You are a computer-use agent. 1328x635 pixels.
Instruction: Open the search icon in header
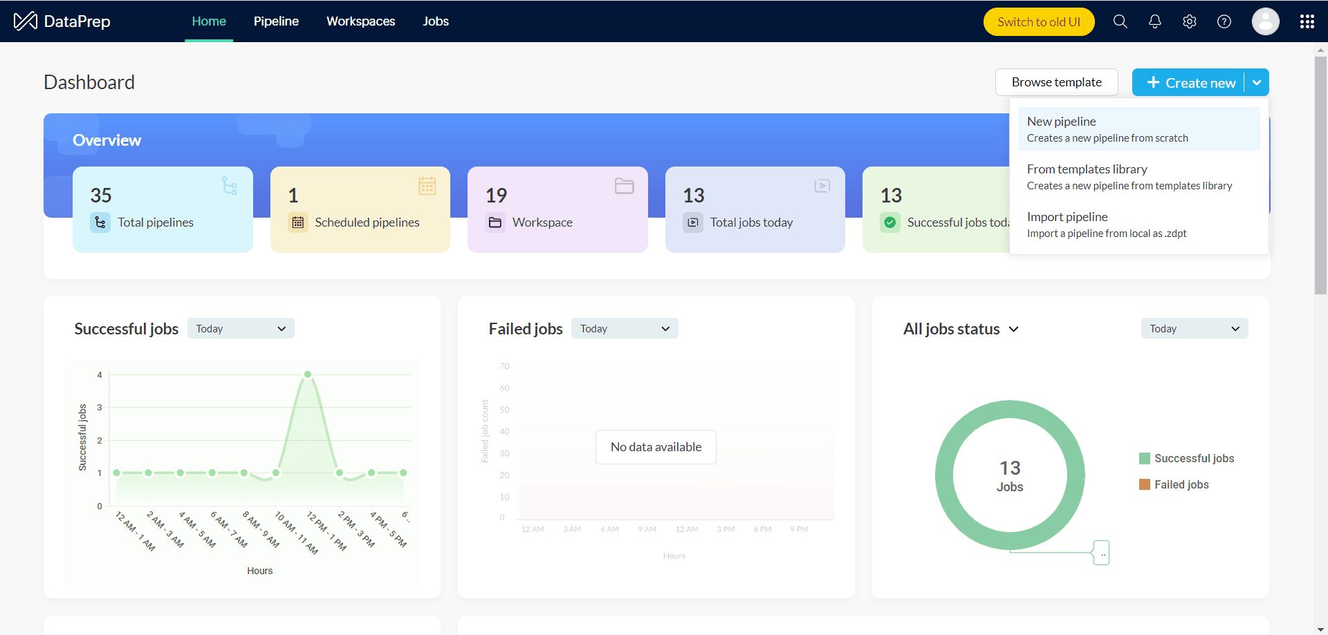(1120, 21)
